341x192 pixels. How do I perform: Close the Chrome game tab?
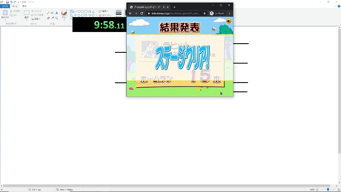click(168, 7)
